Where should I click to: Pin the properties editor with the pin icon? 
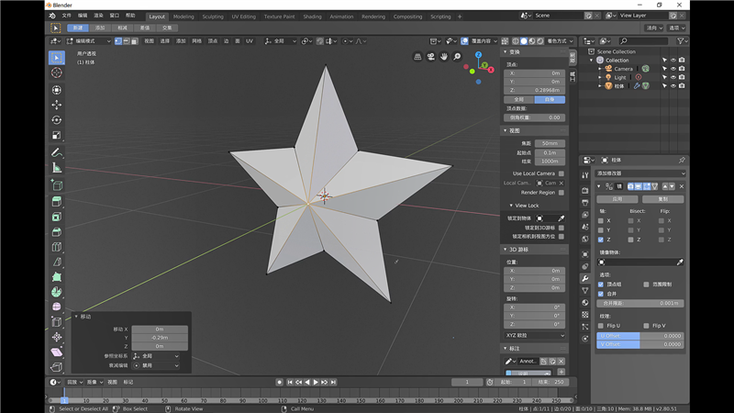click(682, 160)
